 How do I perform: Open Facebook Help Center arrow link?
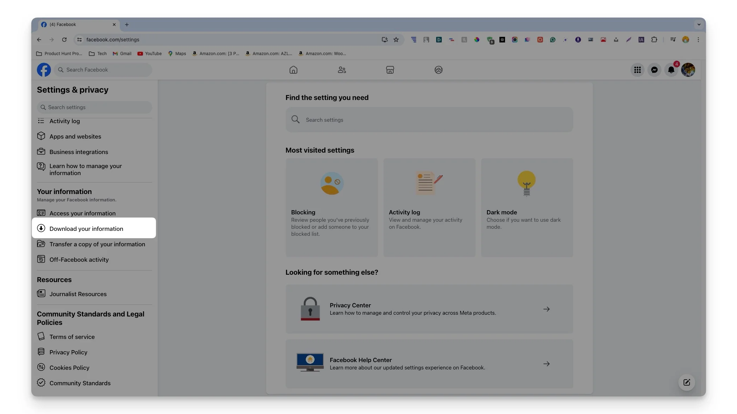pos(546,363)
